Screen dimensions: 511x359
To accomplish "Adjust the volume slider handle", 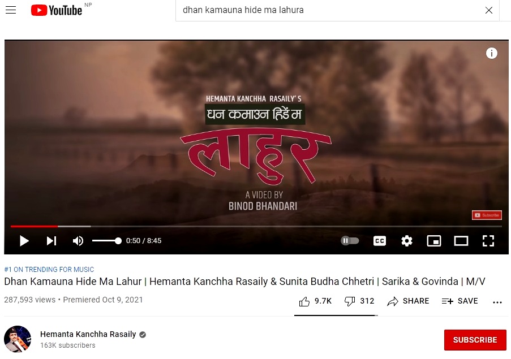I will point(118,241).
